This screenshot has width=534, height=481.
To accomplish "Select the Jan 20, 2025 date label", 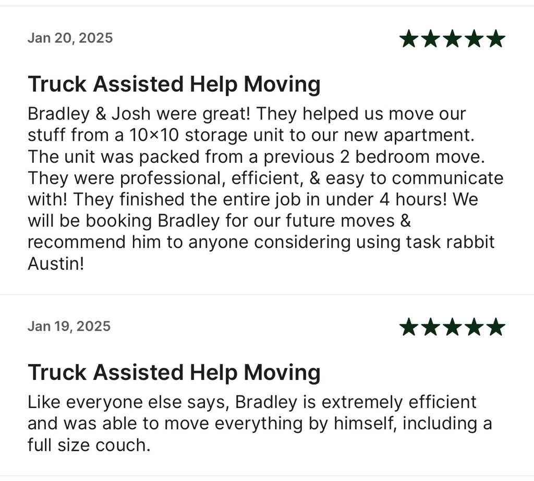I will click(x=70, y=38).
